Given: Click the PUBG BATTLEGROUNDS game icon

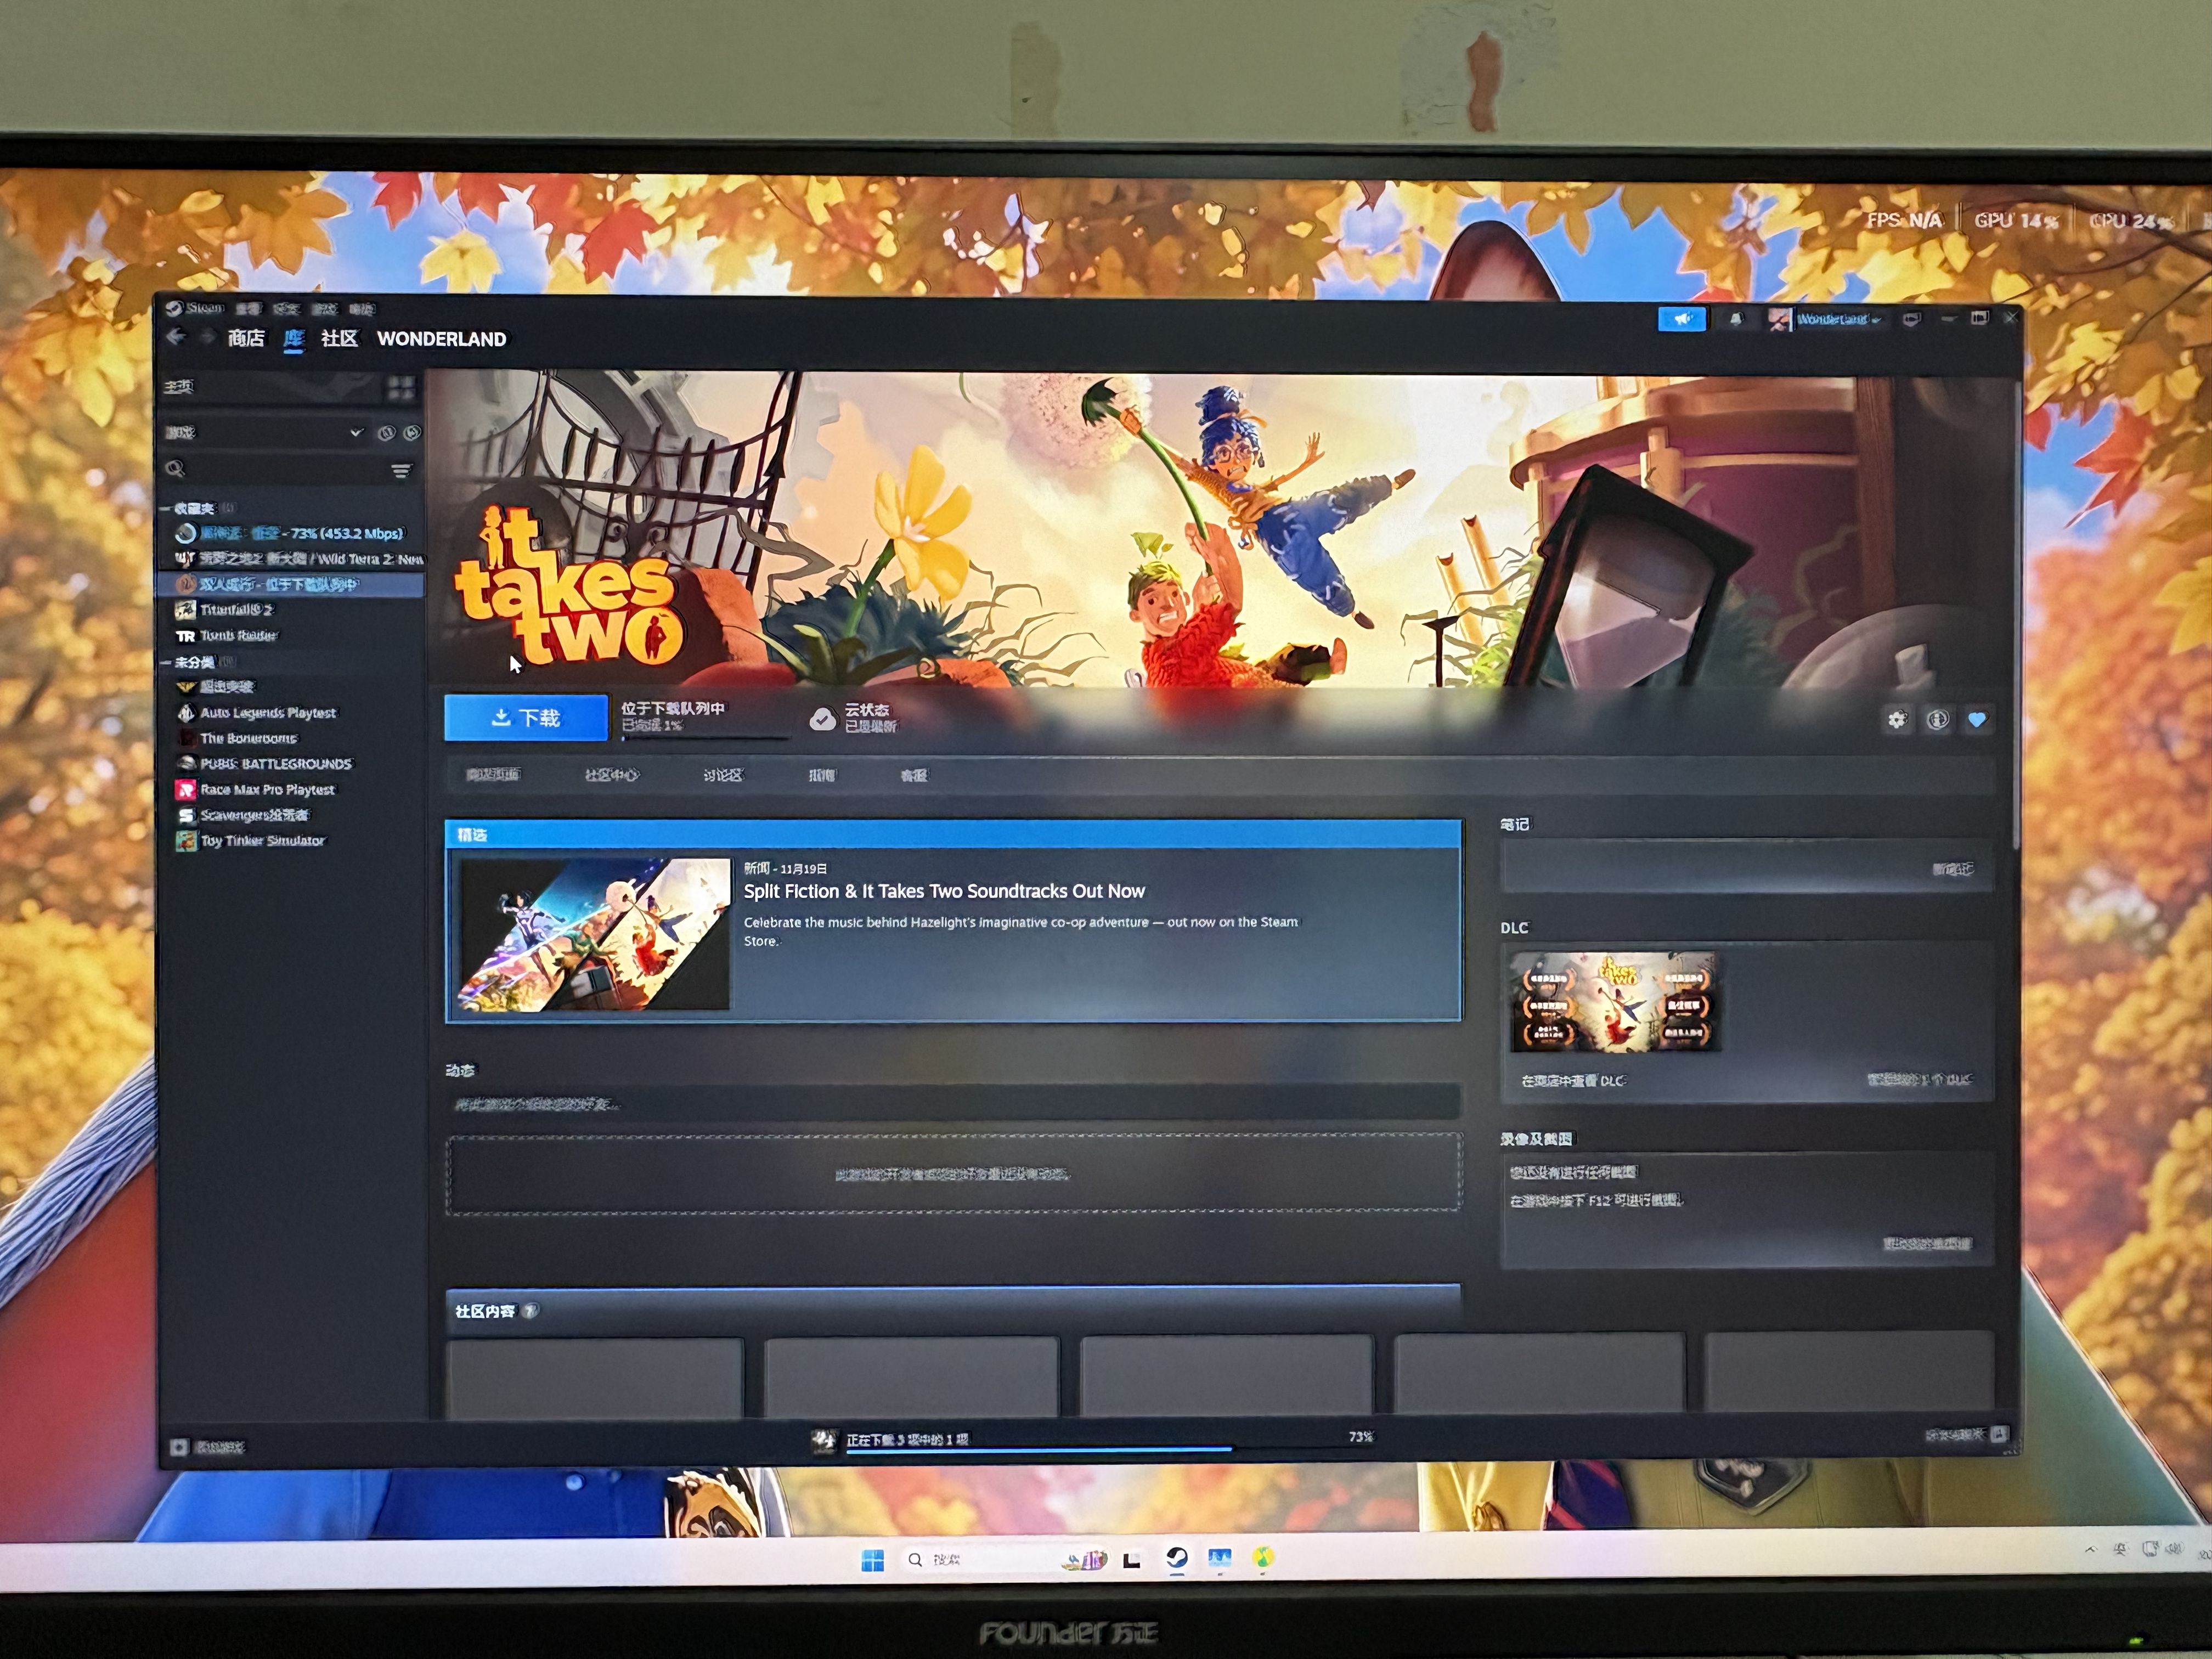Looking at the screenshot, I should click(186, 763).
